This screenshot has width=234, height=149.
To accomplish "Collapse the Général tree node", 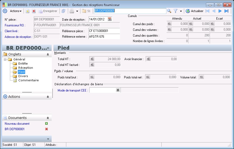I will pyautogui.click(x=5, y=59).
